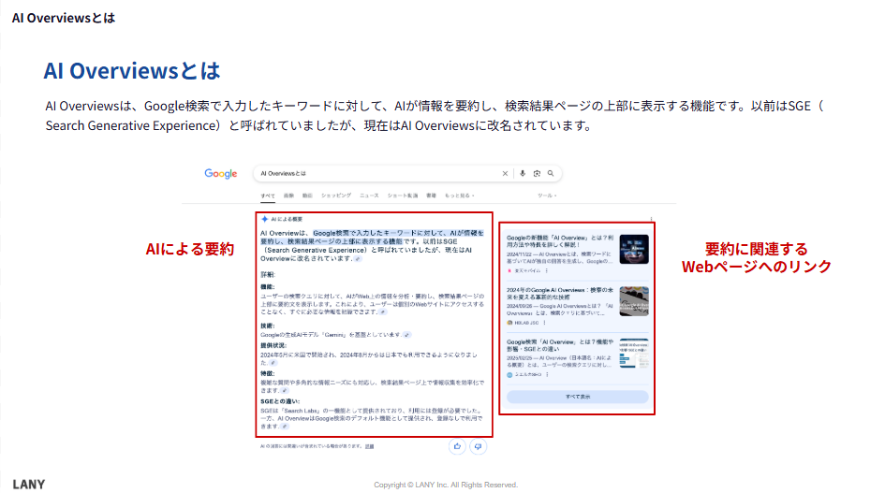This screenshot has width=885, height=493.
Task: Open the source link chip in SGEとの違い section
Action: pos(285,427)
